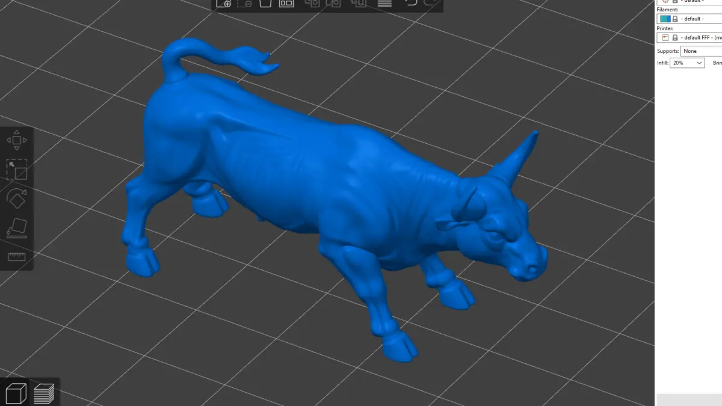Switch to sliced layers preview

point(44,393)
